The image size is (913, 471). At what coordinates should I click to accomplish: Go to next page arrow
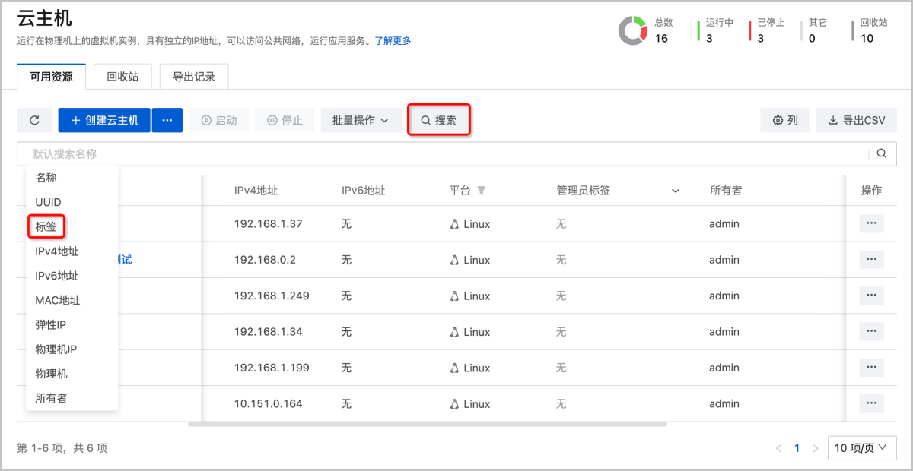(816, 448)
